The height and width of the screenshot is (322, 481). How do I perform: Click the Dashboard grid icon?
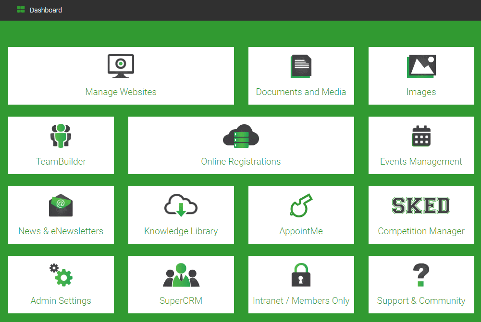point(21,10)
